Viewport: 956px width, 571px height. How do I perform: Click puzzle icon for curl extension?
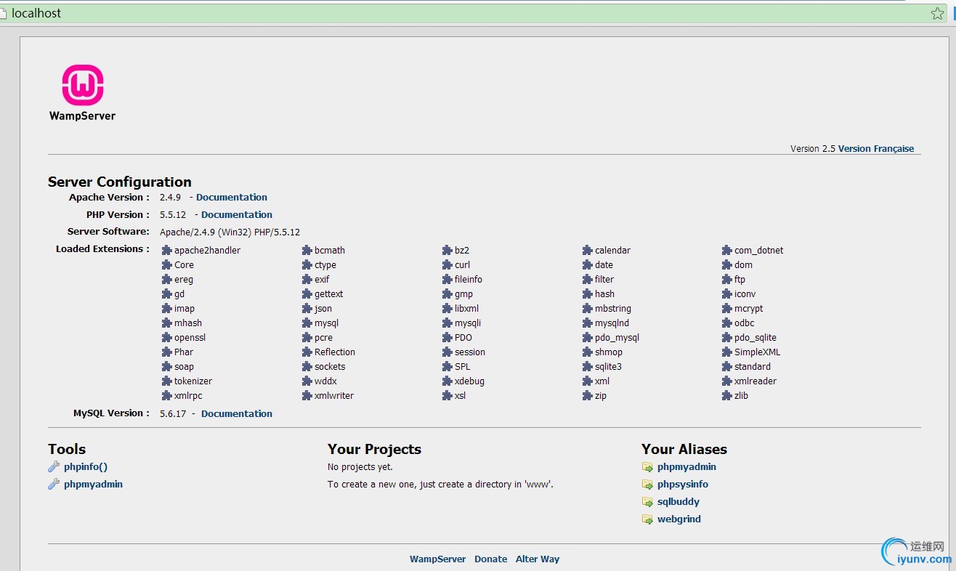[x=447, y=265]
